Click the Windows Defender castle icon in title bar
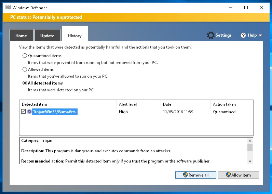272x194 pixels. point(8,8)
